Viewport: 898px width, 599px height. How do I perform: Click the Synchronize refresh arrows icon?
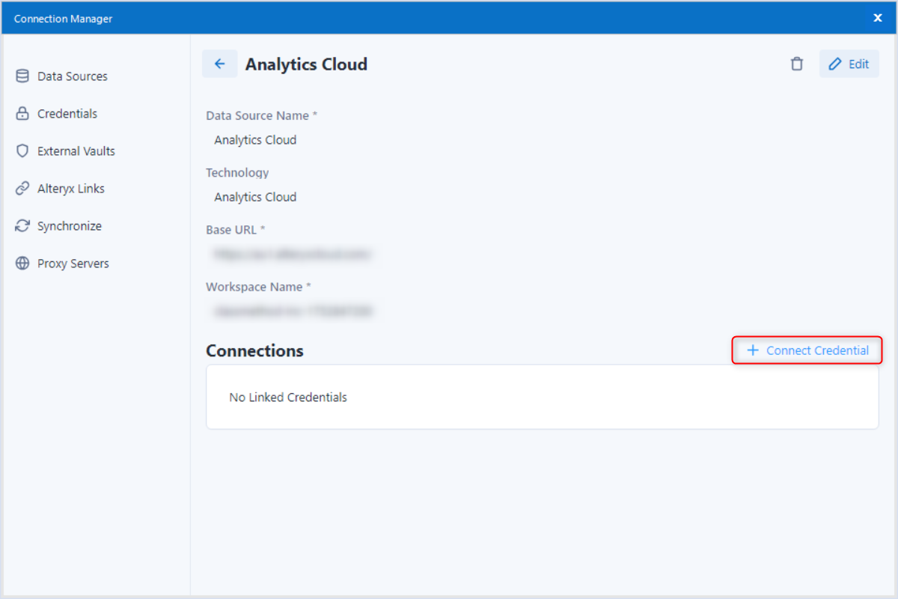22,226
